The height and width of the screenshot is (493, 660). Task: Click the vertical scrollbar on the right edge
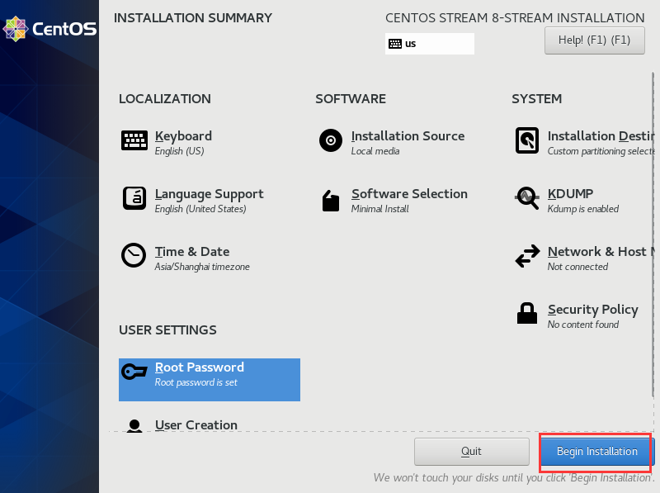pyautogui.click(x=653, y=234)
